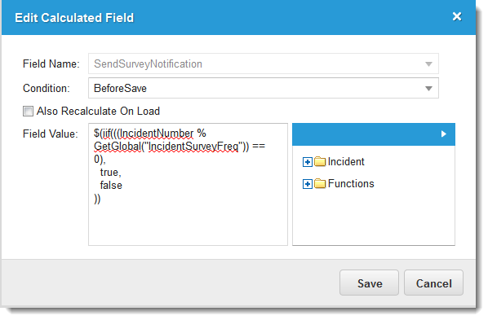Place cursor on GetGlobal in the formula

118,146
